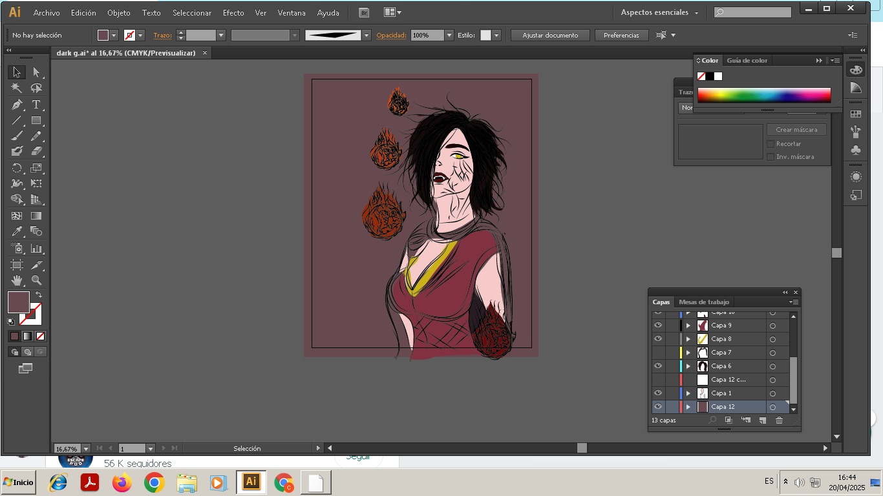
Task: Delete selected layer with trash icon
Action: (x=779, y=420)
